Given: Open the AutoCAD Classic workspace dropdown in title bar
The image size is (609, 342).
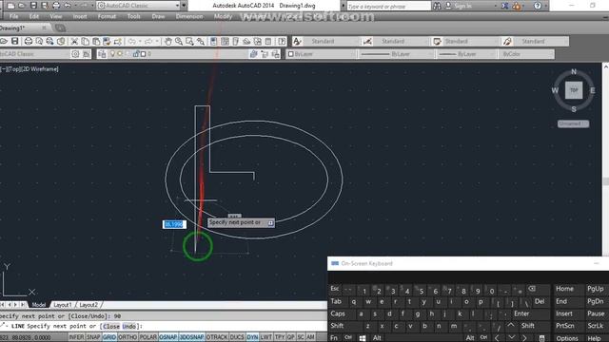Looking at the screenshot, I should tap(177, 6).
